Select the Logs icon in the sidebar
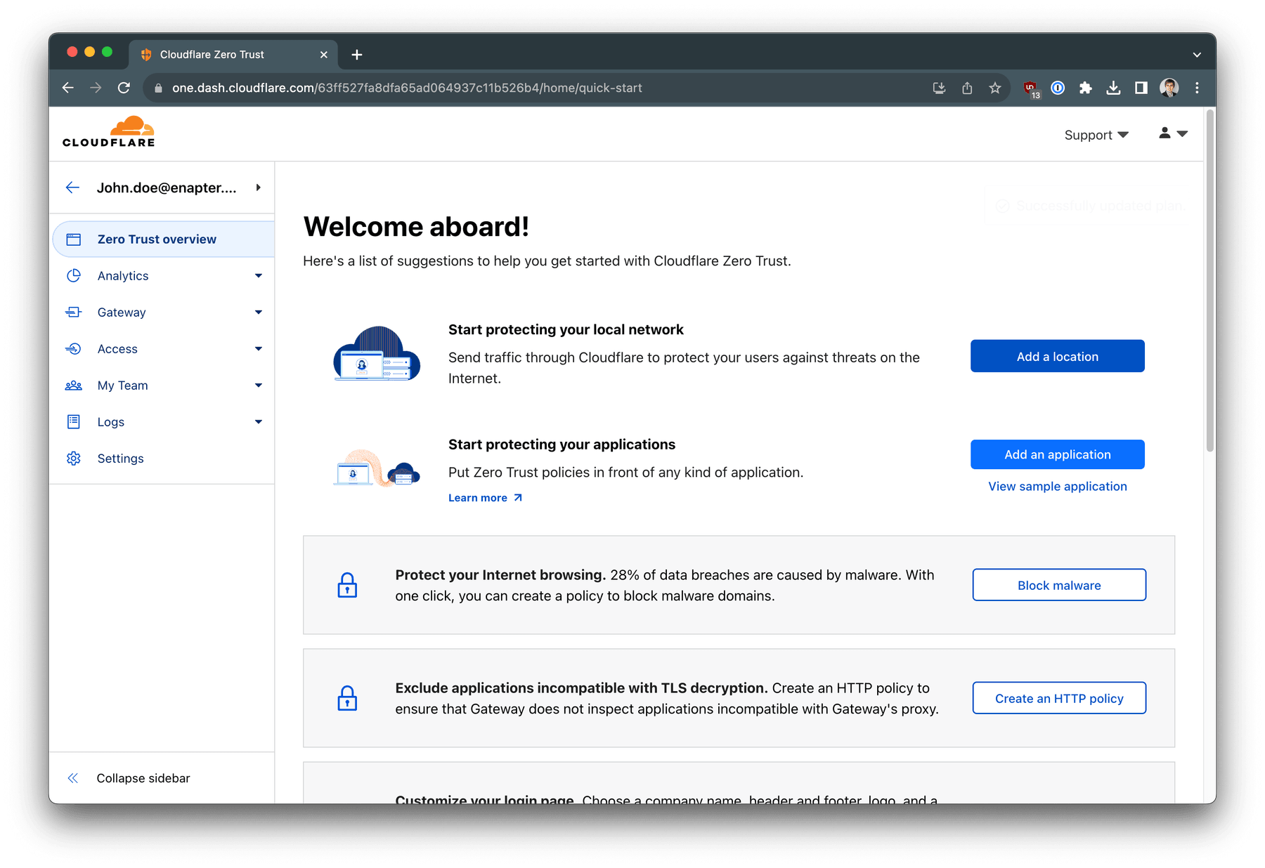 (74, 421)
